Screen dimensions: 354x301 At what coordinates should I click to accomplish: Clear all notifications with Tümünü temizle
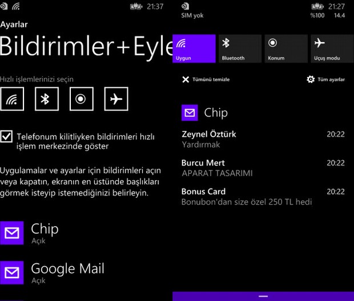[x=206, y=79]
